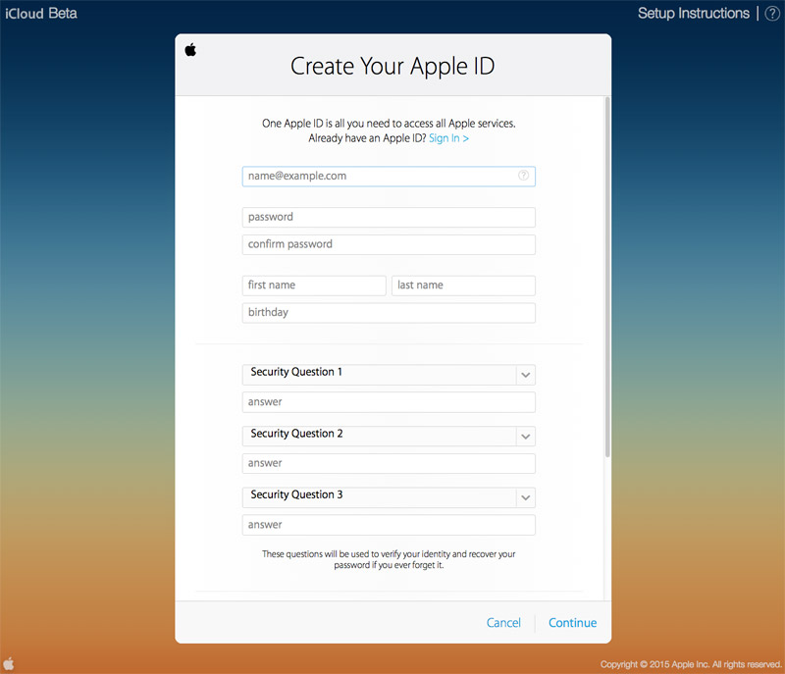The width and height of the screenshot is (785, 674).
Task: Click the Apple logo in dialog header
Action: coord(190,49)
